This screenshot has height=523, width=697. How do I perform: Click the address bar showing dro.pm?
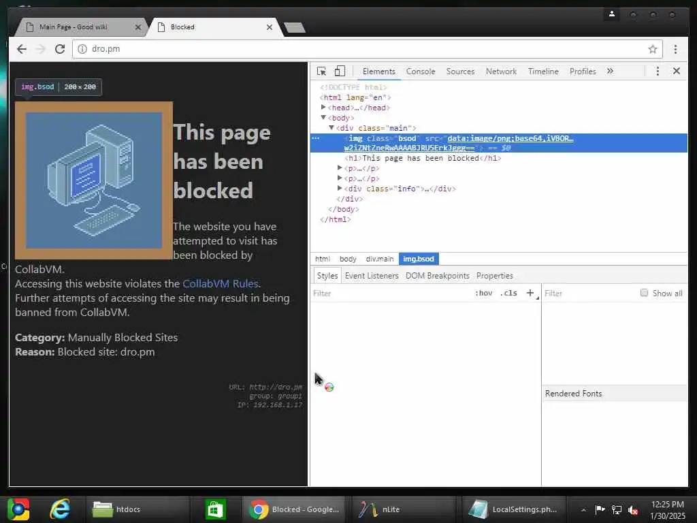(x=367, y=49)
